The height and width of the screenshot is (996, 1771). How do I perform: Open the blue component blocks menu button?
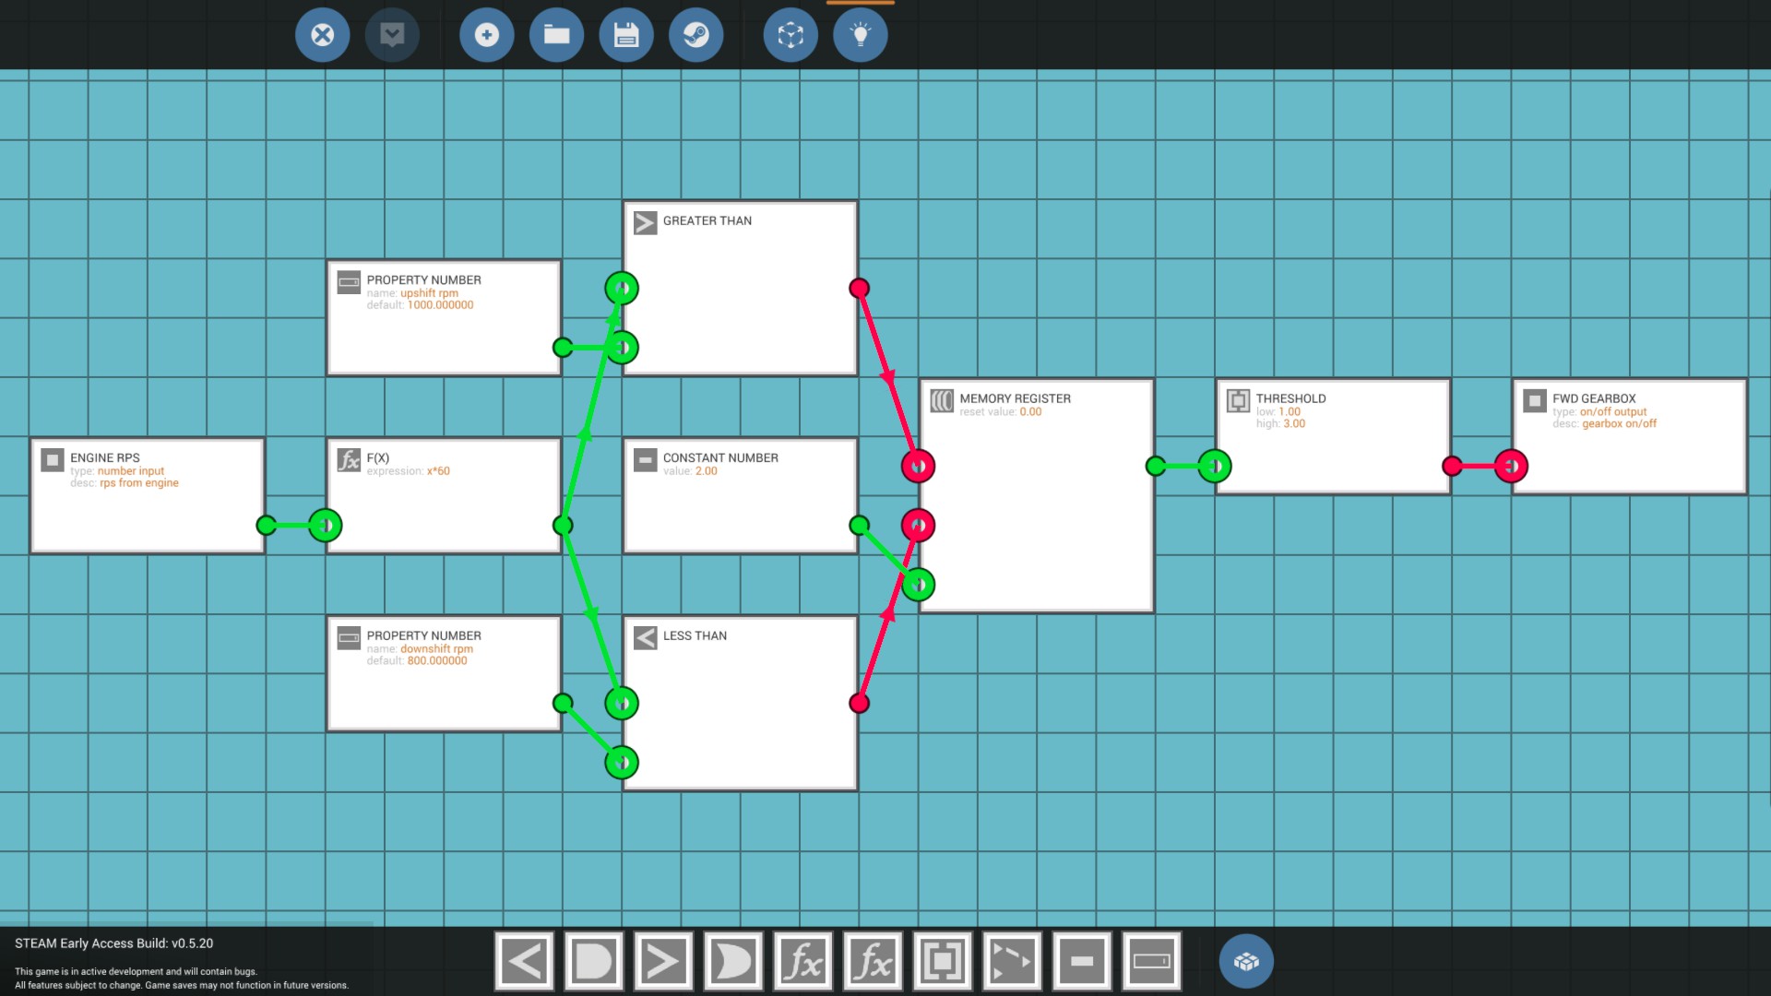1246,962
